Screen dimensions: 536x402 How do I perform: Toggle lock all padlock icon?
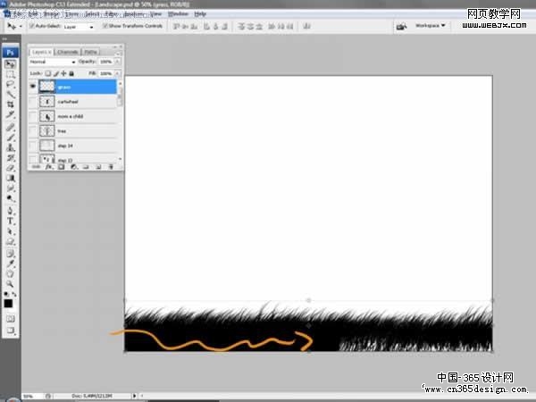[71, 73]
